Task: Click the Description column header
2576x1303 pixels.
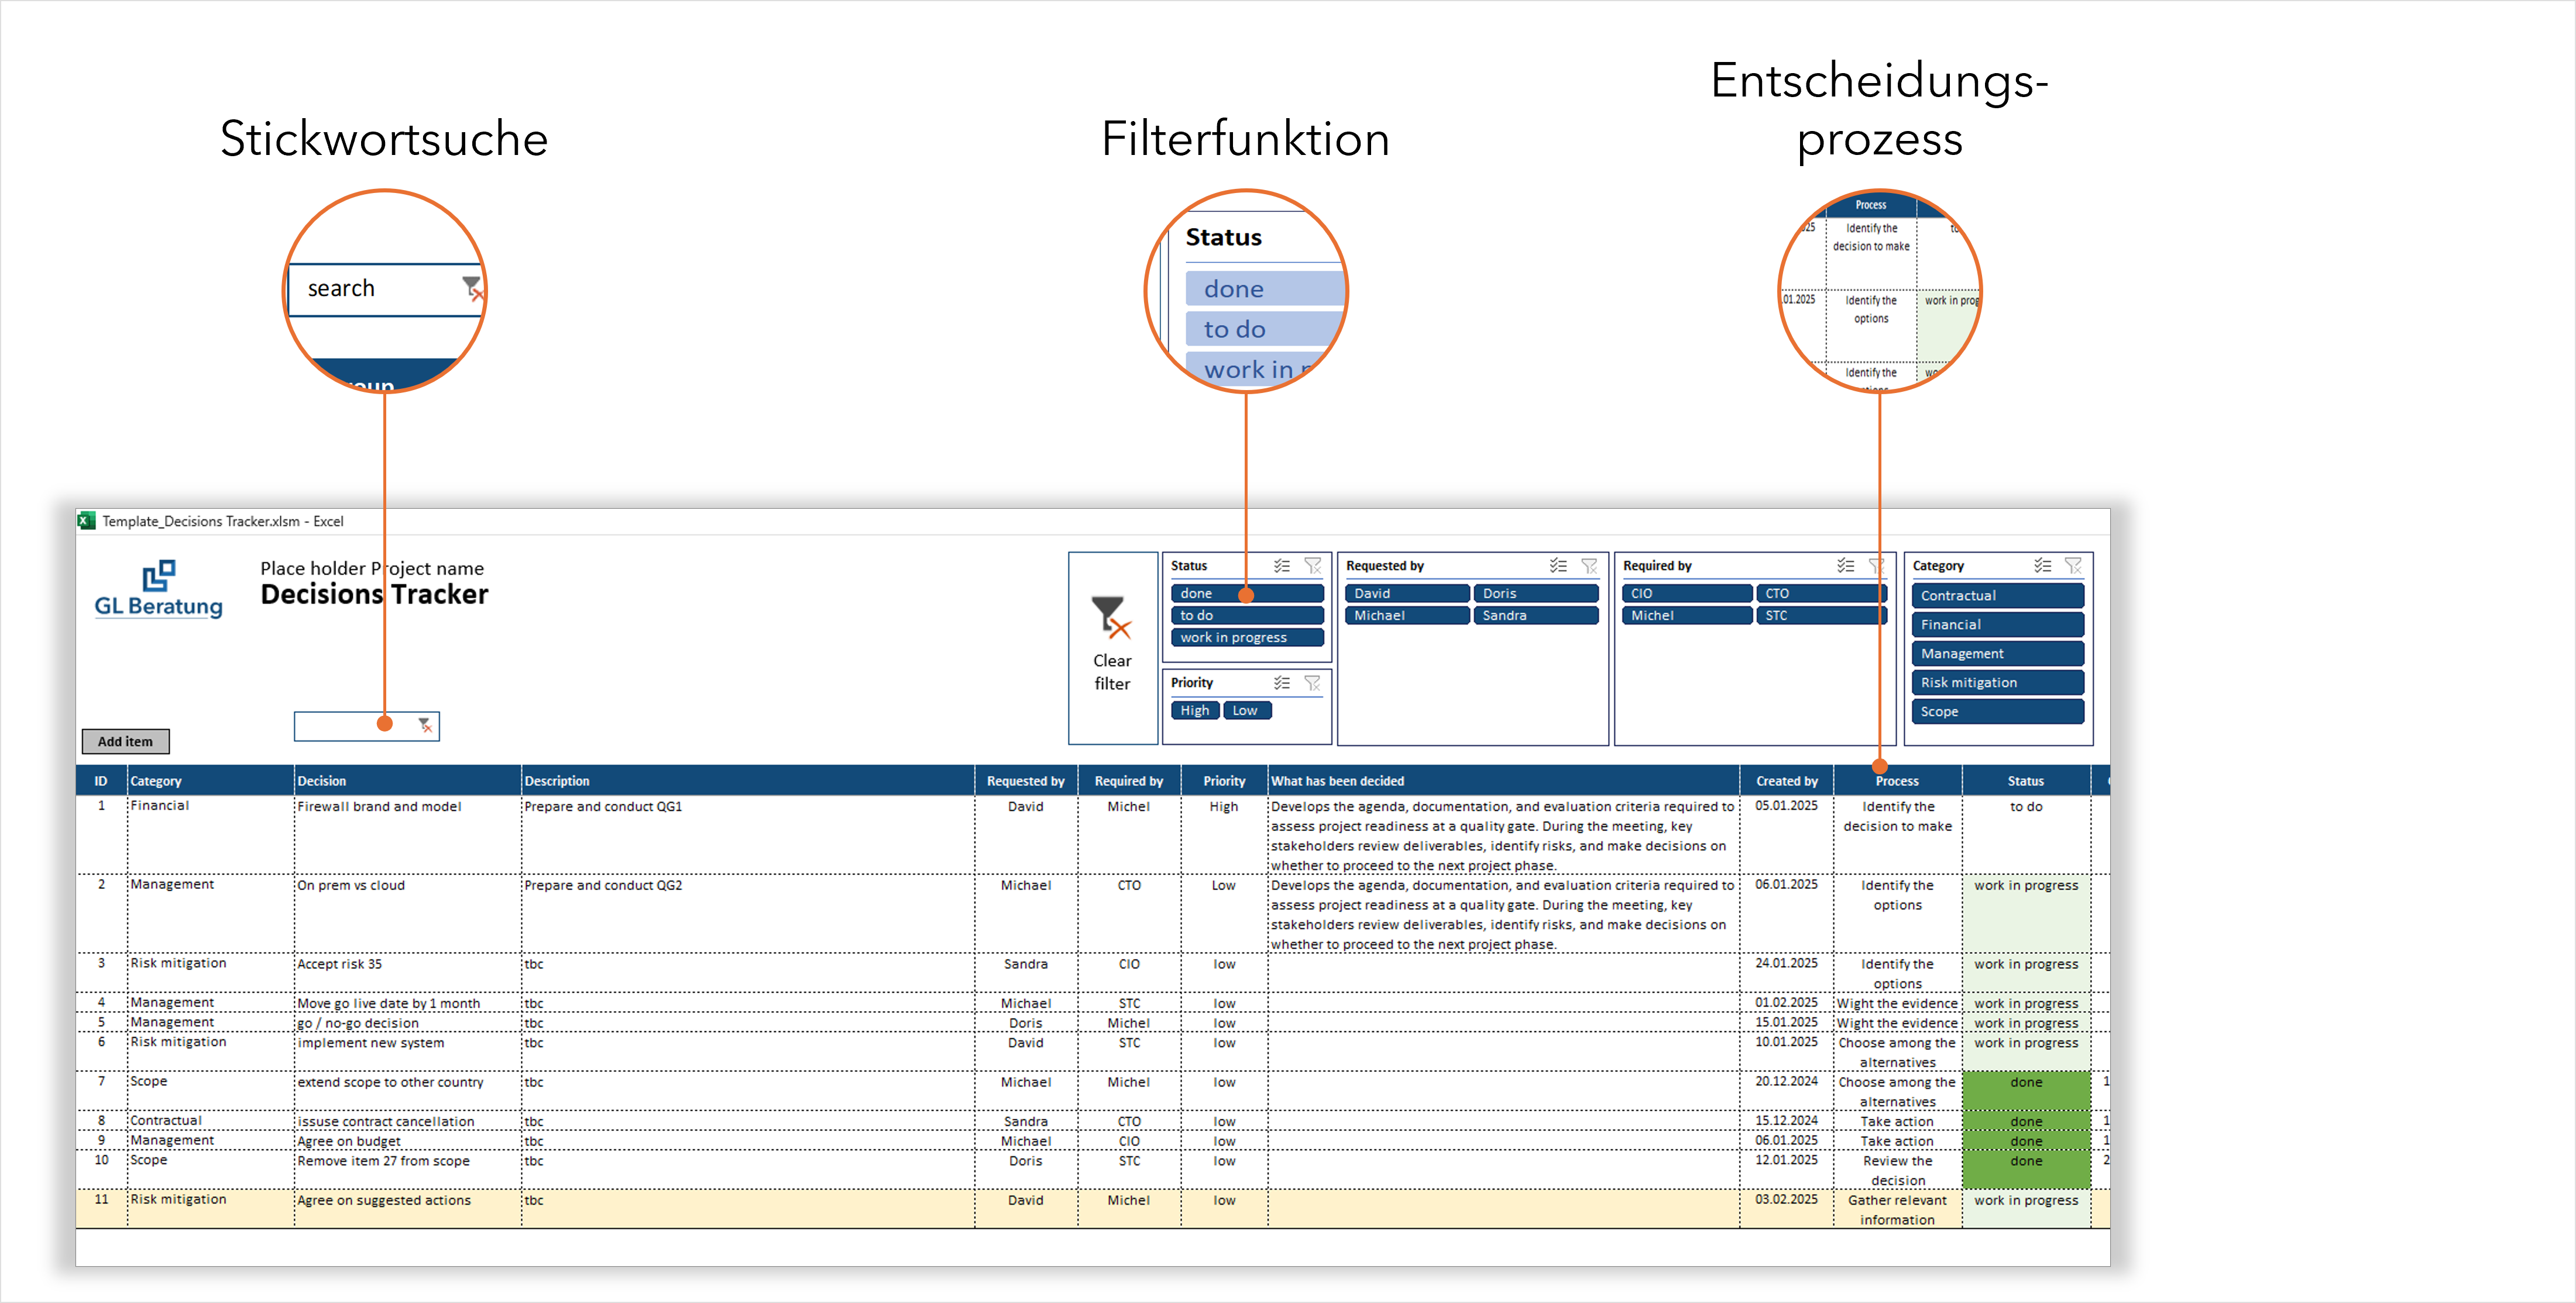Action: click(748, 781)
